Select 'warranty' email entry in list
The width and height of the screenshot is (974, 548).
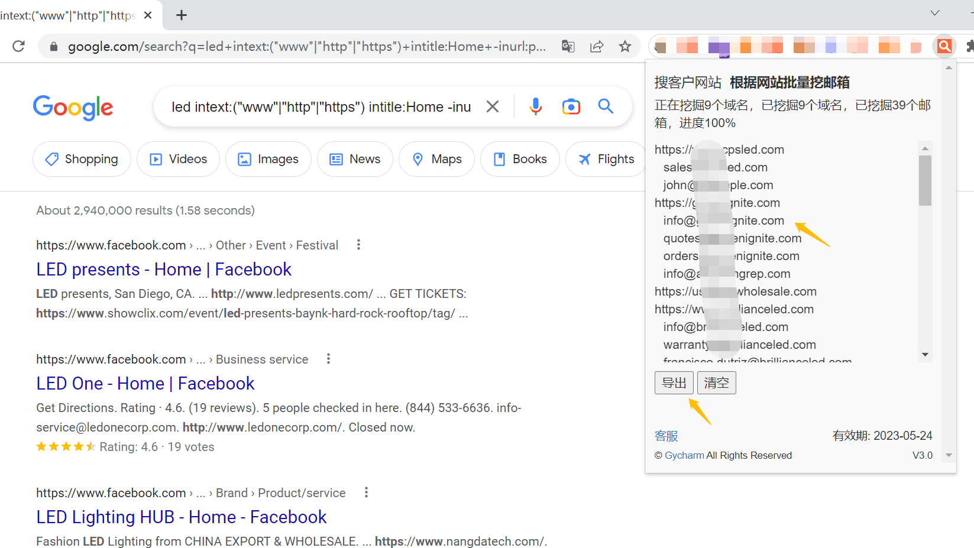pos(739,345)
